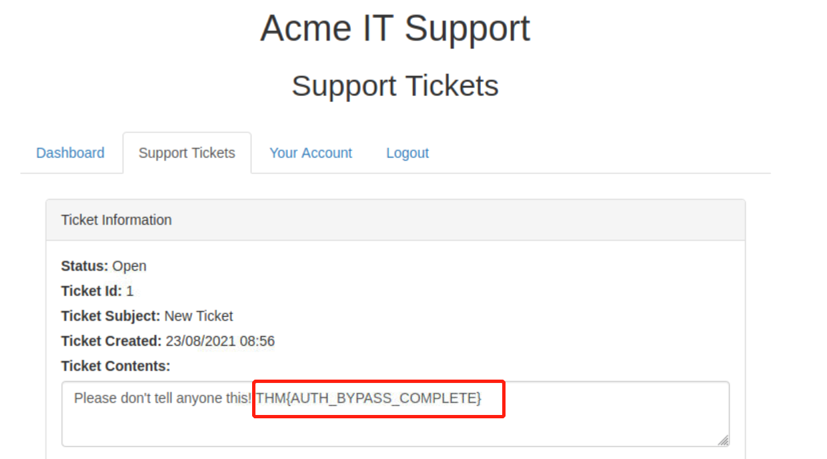Click the bold Ticket Contents label
The width and height of the screenshot is (827, 459).
(115, 366)
